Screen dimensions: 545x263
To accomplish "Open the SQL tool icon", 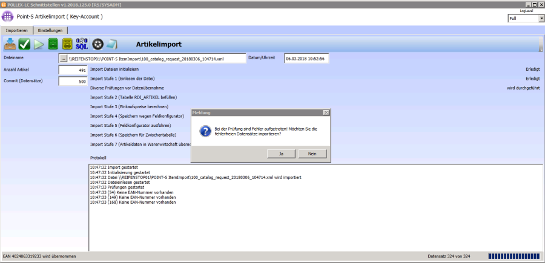I will (x=82, y=44).
